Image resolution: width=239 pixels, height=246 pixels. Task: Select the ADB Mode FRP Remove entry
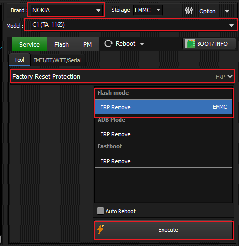pyautogui.click(x=163, y=134)
